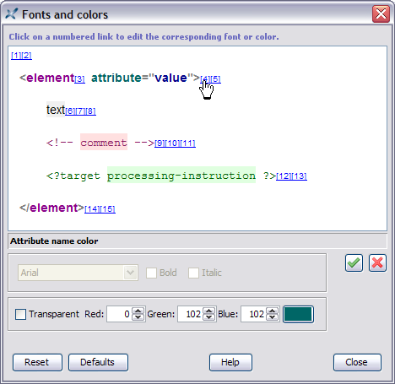Viewport: 395px width, 384px height.
Task: Click the app icon in the title bar
Action: pos(11,14)
